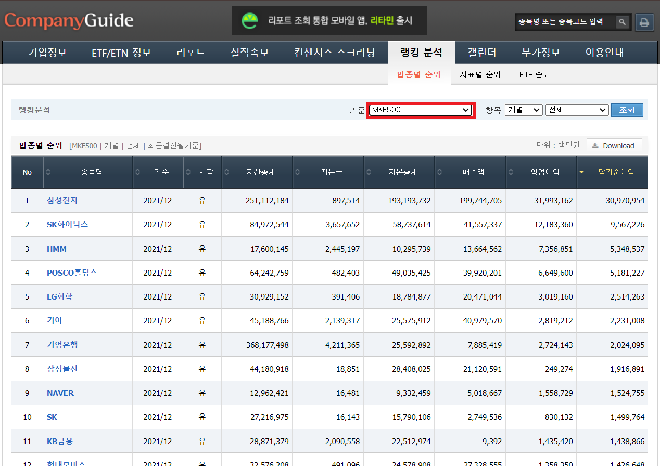Click the Download button

[x=614, y=146]
